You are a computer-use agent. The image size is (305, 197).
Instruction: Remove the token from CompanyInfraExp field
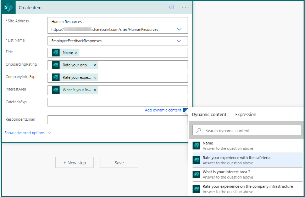(95, 78)
